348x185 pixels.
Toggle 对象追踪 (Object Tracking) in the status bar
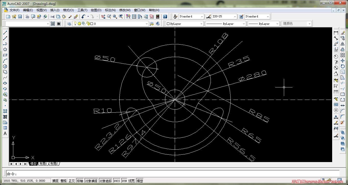tap(106, 181)
